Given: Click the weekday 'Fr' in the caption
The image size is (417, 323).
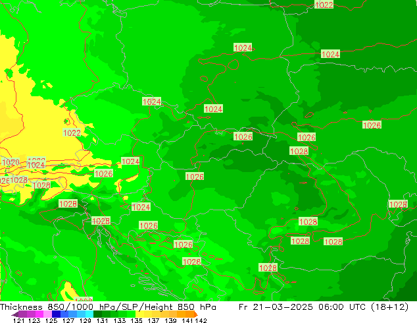Looking at the screenshot, I should pyautogui.click(x=243, y=307).
